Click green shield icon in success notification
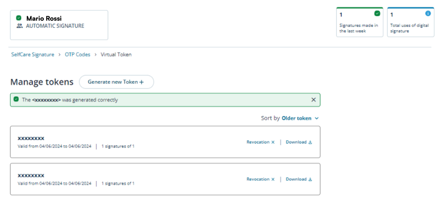443x205 pixels. 16,100
